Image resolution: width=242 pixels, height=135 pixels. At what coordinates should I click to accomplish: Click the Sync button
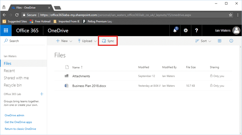(108, 41)
